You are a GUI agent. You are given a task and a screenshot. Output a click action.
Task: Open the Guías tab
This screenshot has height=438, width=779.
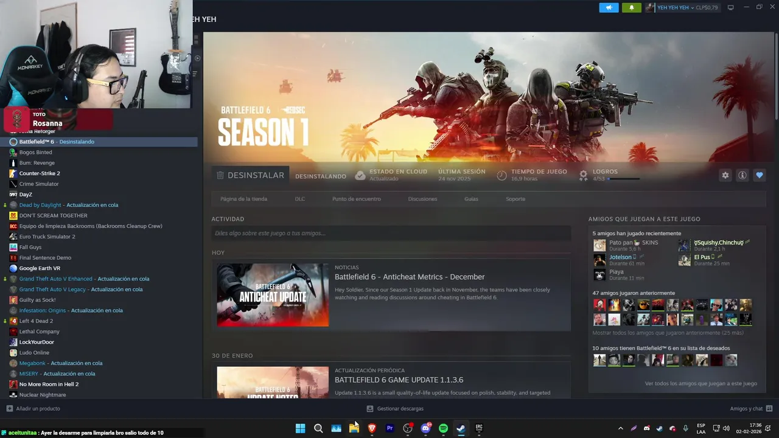(471, 199)
